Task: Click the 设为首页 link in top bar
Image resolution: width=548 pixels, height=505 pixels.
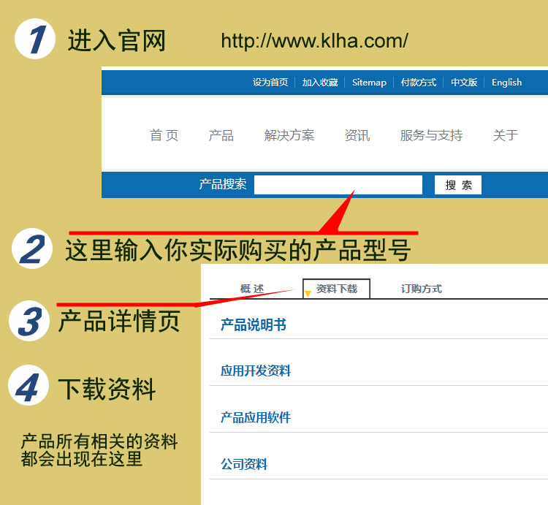Action: pos(270,83)
